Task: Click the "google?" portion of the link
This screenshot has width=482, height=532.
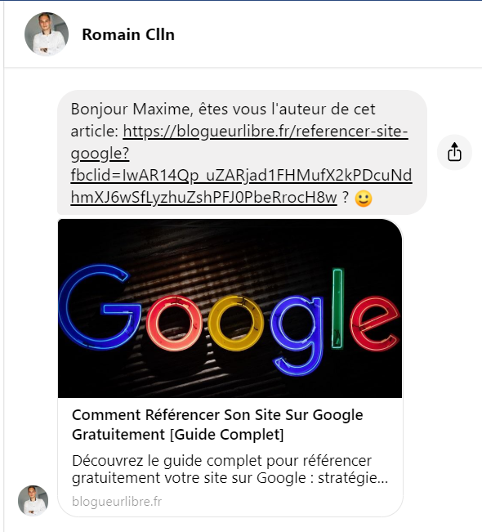Action: (100, 154)
